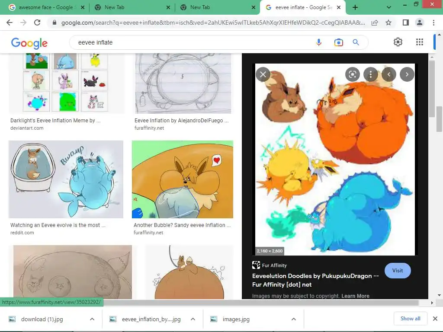Share this page via share icon
The height and width of the screenshot is (332, 443).
[375, 22]
